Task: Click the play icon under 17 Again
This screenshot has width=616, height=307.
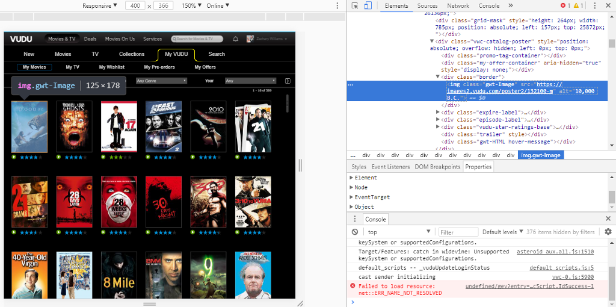Action: (103, 157)
